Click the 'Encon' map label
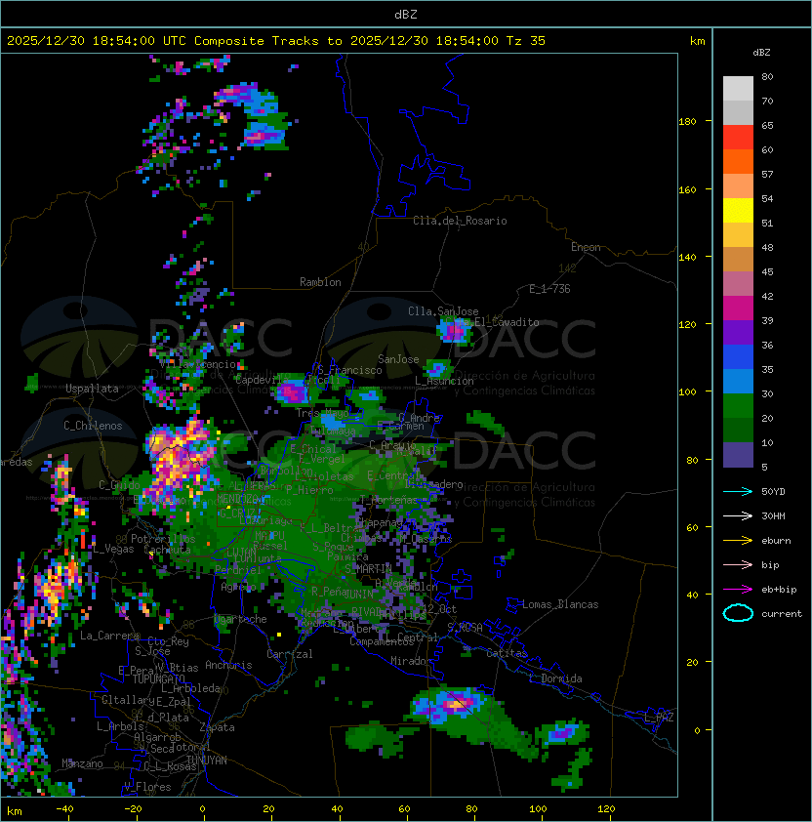Image resolution: width=812 pixels, height=822 pixels. (586, 247)
